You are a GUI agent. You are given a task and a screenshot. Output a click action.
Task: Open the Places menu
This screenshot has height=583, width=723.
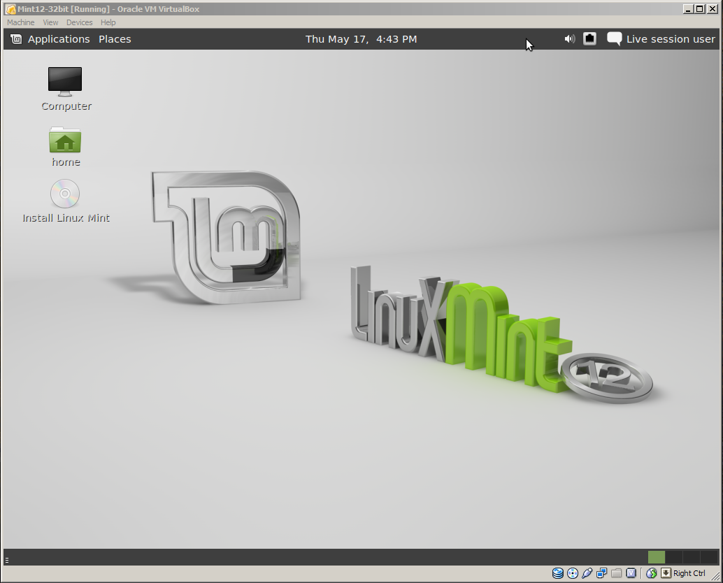(x=115, y=39)
